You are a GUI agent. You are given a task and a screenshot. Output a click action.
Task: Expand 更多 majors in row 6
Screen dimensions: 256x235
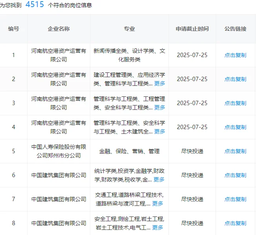[159, 179]
